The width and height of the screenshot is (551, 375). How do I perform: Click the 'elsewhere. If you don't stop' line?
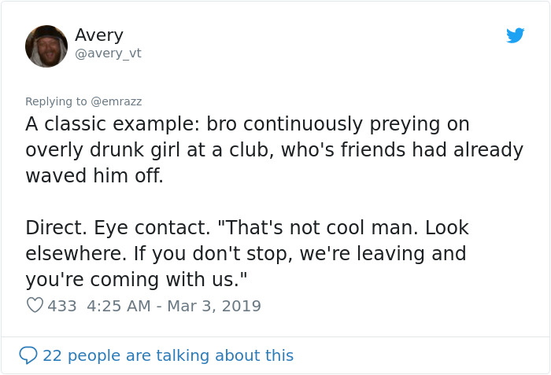(246, 254)
